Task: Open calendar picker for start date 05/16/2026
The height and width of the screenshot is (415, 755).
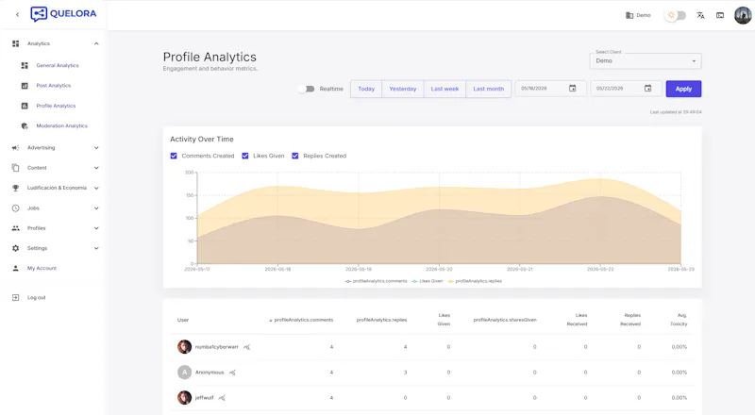Action: tap(573, 89)
